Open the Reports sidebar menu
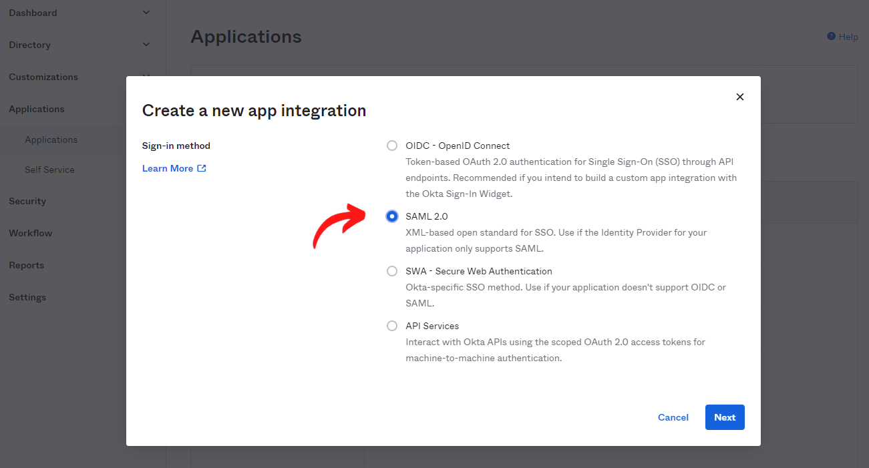 [x=26, y=265]
